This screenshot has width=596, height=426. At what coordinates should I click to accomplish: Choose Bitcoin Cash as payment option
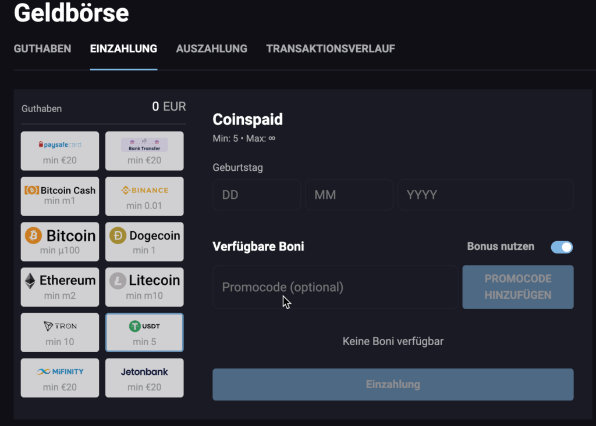[x=59, y=196]
